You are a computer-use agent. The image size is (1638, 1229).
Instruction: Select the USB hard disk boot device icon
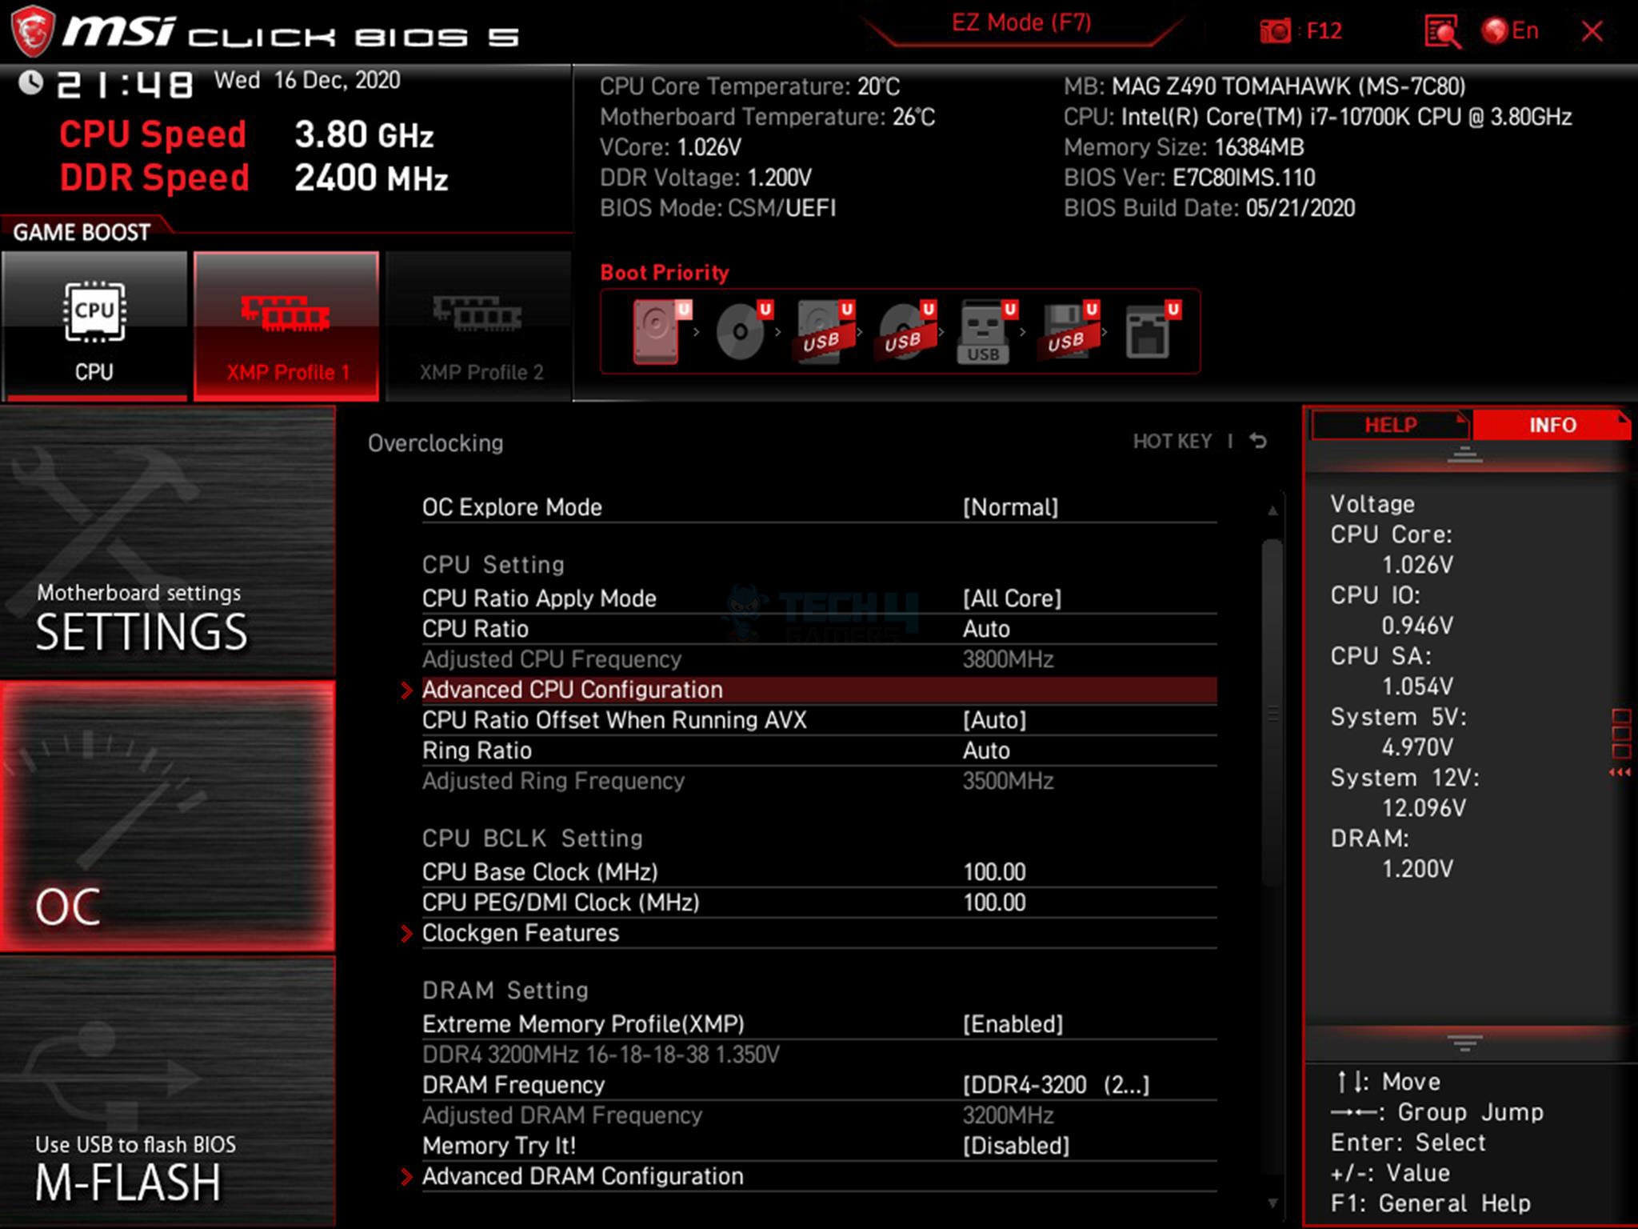tap(825, 331)
